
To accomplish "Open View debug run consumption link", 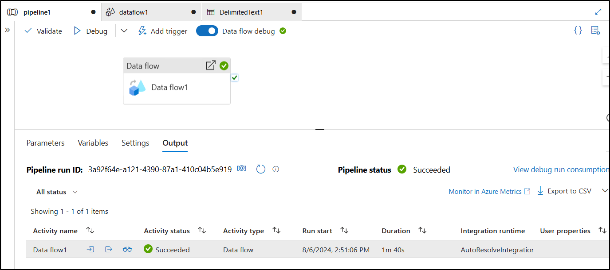I will [x=561, y=170].
